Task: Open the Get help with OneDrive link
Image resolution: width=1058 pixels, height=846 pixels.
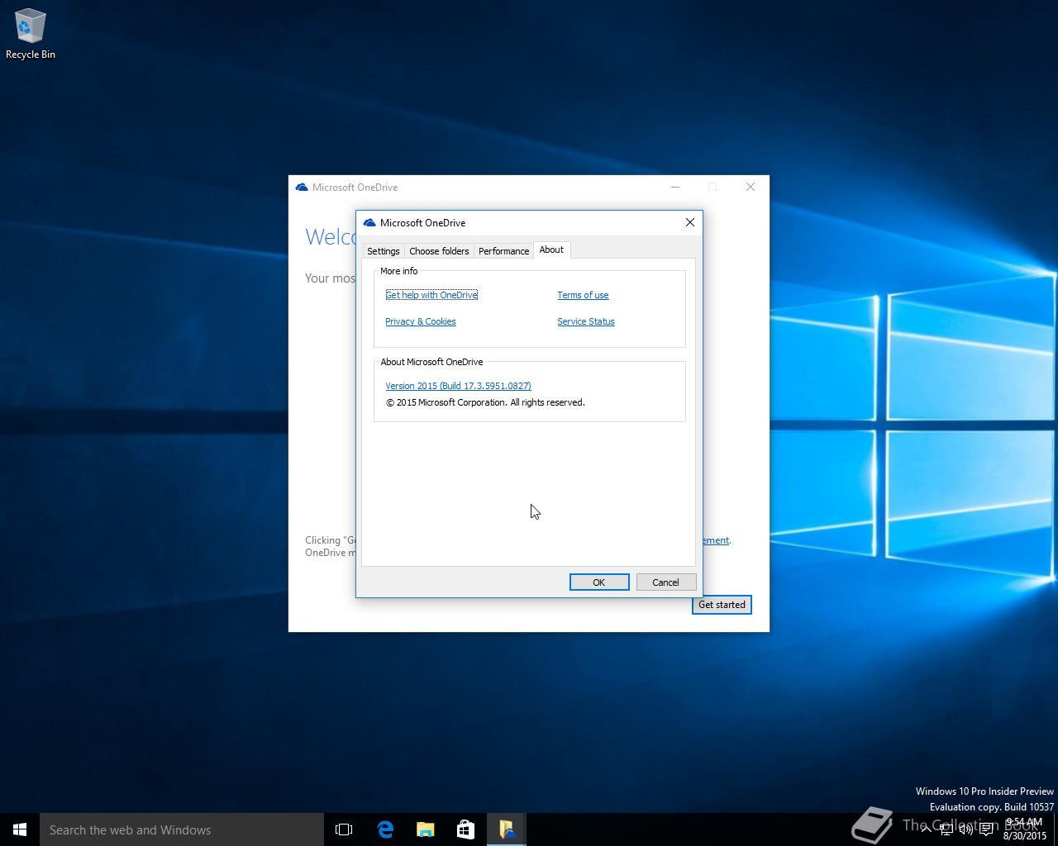Action: click(x=431, y=295)
